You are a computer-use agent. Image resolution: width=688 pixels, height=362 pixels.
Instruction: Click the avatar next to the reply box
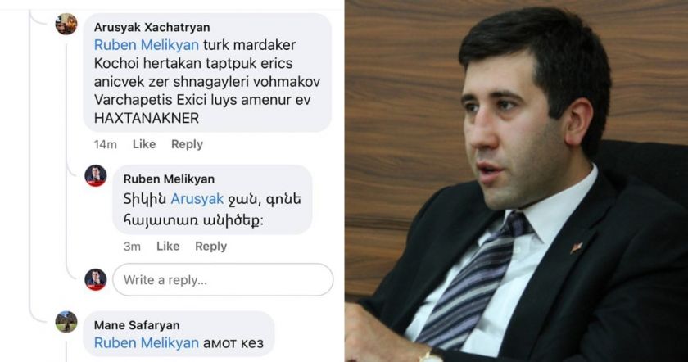(96, 279)
